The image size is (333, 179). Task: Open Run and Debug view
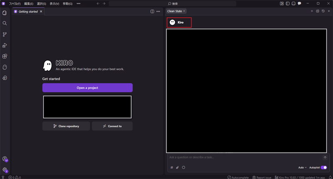tap(5, 45)
